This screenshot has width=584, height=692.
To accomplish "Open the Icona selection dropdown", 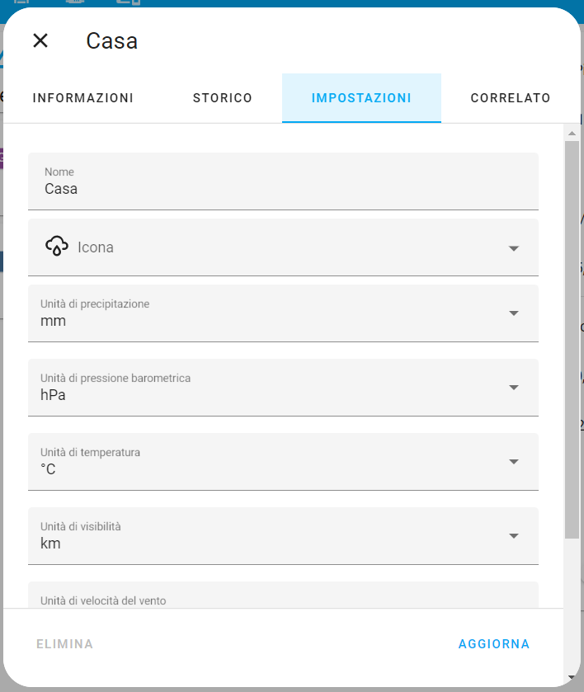I will pyautogui.click(x=514, y=247).
